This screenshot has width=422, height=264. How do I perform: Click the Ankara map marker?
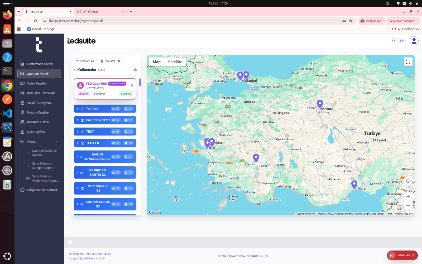[x=320, y=105]
